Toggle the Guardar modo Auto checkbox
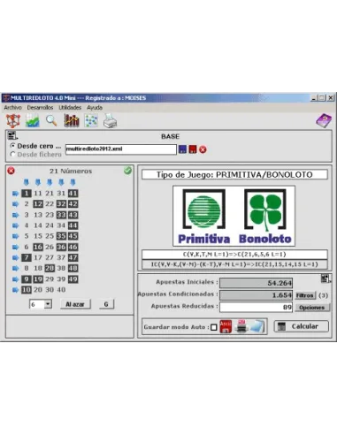The width and height of the screenshot is (337, 435). pyautogui.click(x=214, y=327)
